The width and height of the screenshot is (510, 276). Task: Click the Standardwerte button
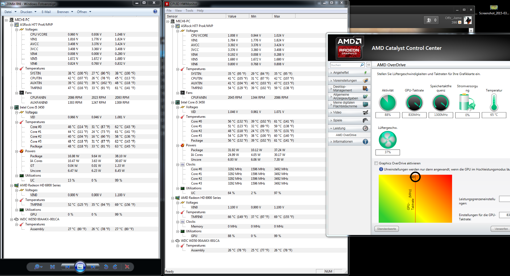point(386,229)
